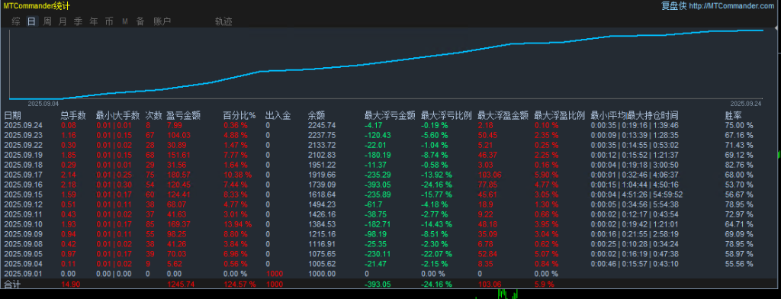Screen dimensions: 781x299
Task: Open the 币 symbol tab
Action: (109, 21)
